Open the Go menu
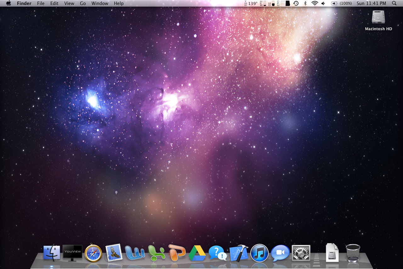 pyautogui.click(x=83, y=3)
